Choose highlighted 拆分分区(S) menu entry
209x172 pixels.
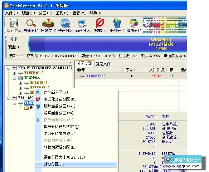point(76,164)
